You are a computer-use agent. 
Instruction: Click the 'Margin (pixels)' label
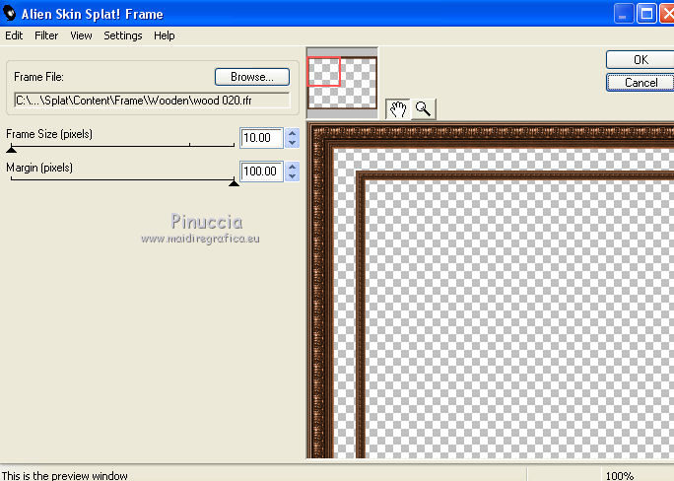click(x=39, y=168)
